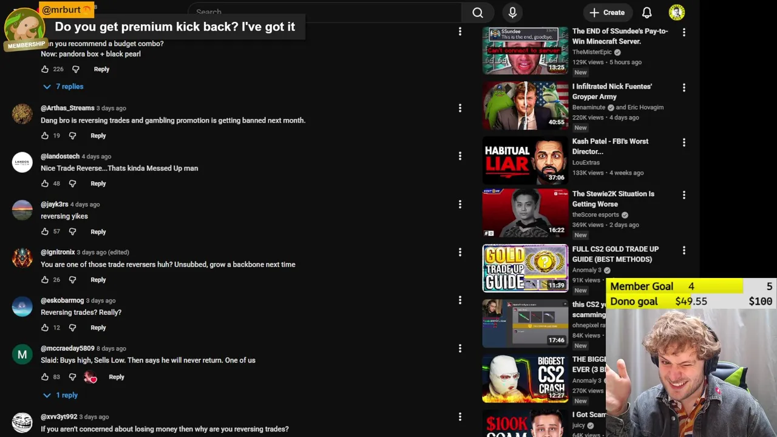Like @Ignitronix comment
The image size is (777, 437).
(45, 280)
